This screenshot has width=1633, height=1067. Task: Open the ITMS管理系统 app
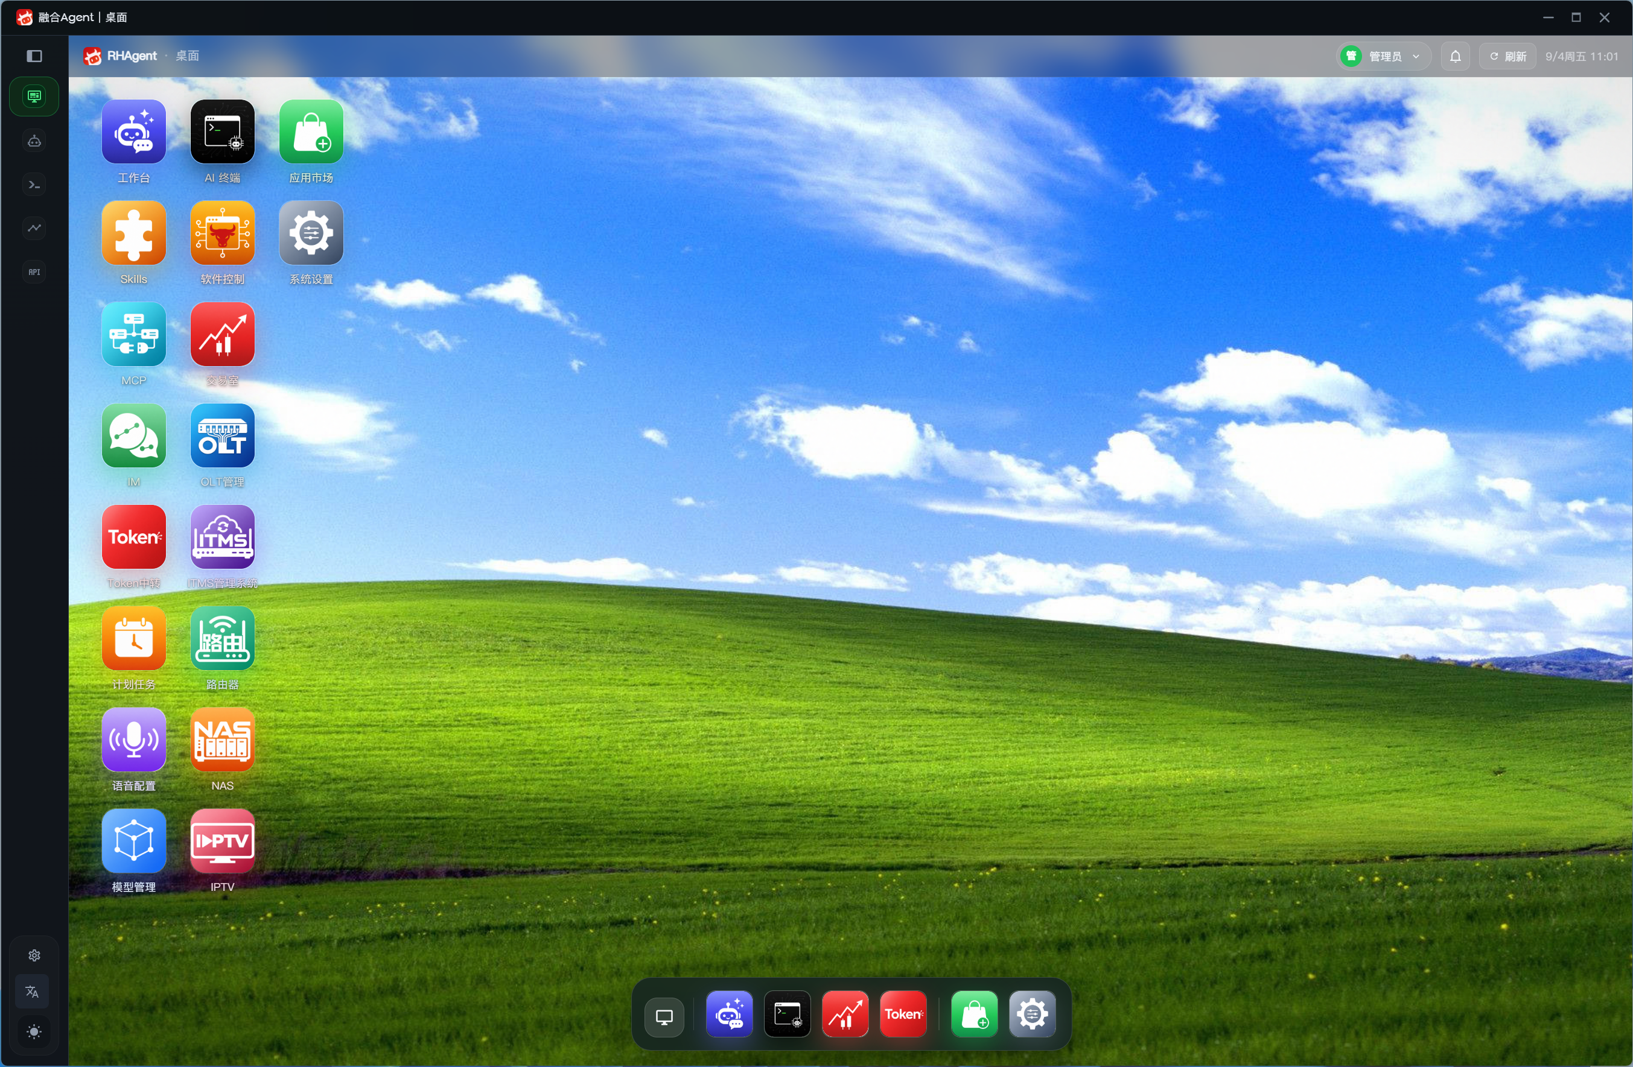(x=222, y=537)
